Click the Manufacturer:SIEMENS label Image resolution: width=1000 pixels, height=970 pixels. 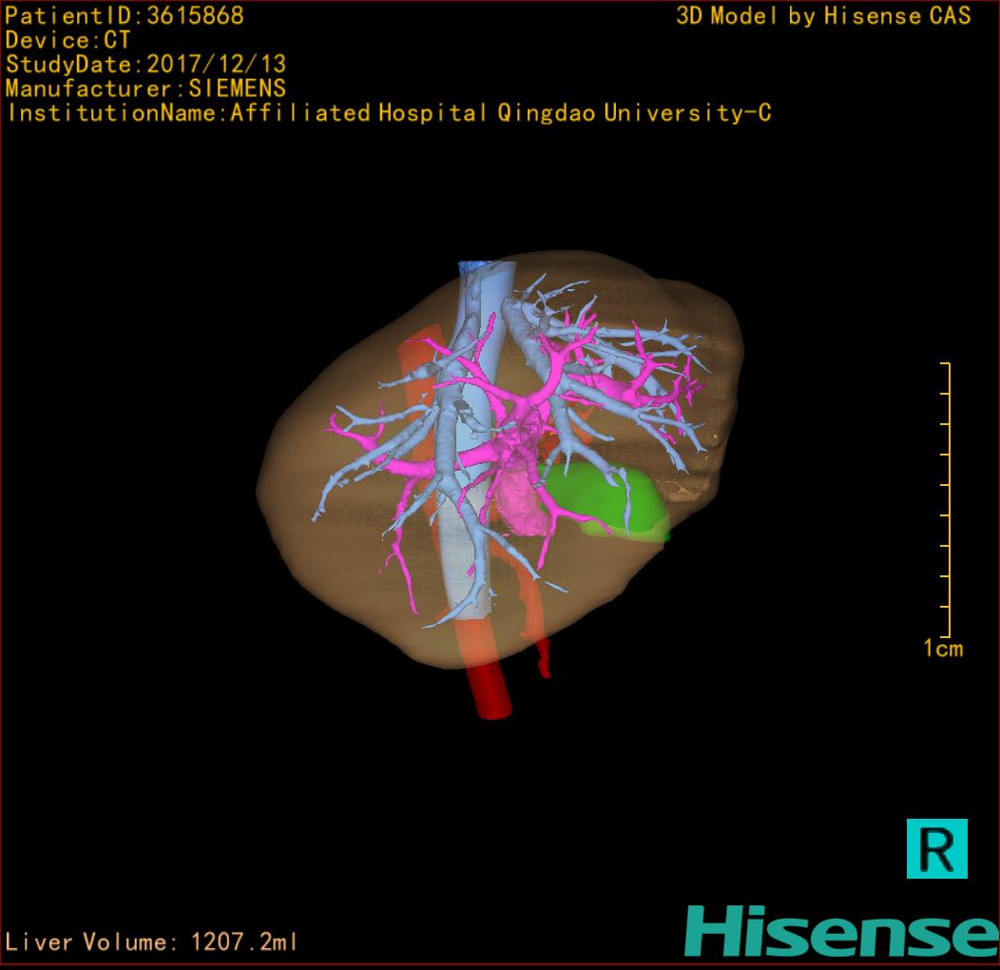[145, 89]
